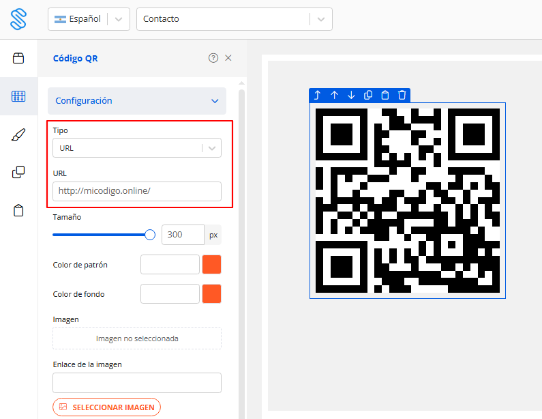
Task: Open the Color de fondo orange swatch
Action: coord(211,293)
